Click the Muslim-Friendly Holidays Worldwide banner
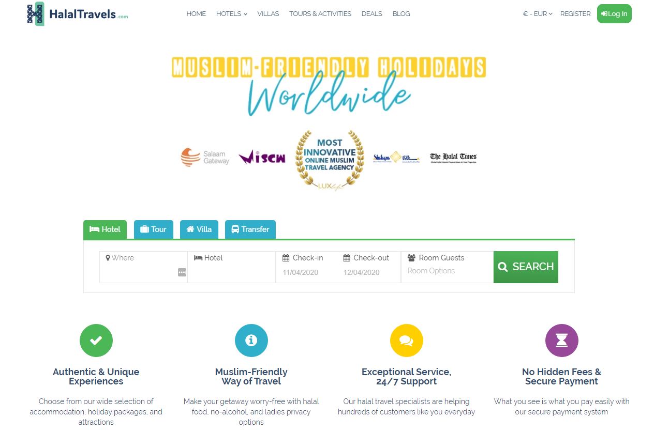The width and height of the screenshot is (669, 433). (329, 85)
